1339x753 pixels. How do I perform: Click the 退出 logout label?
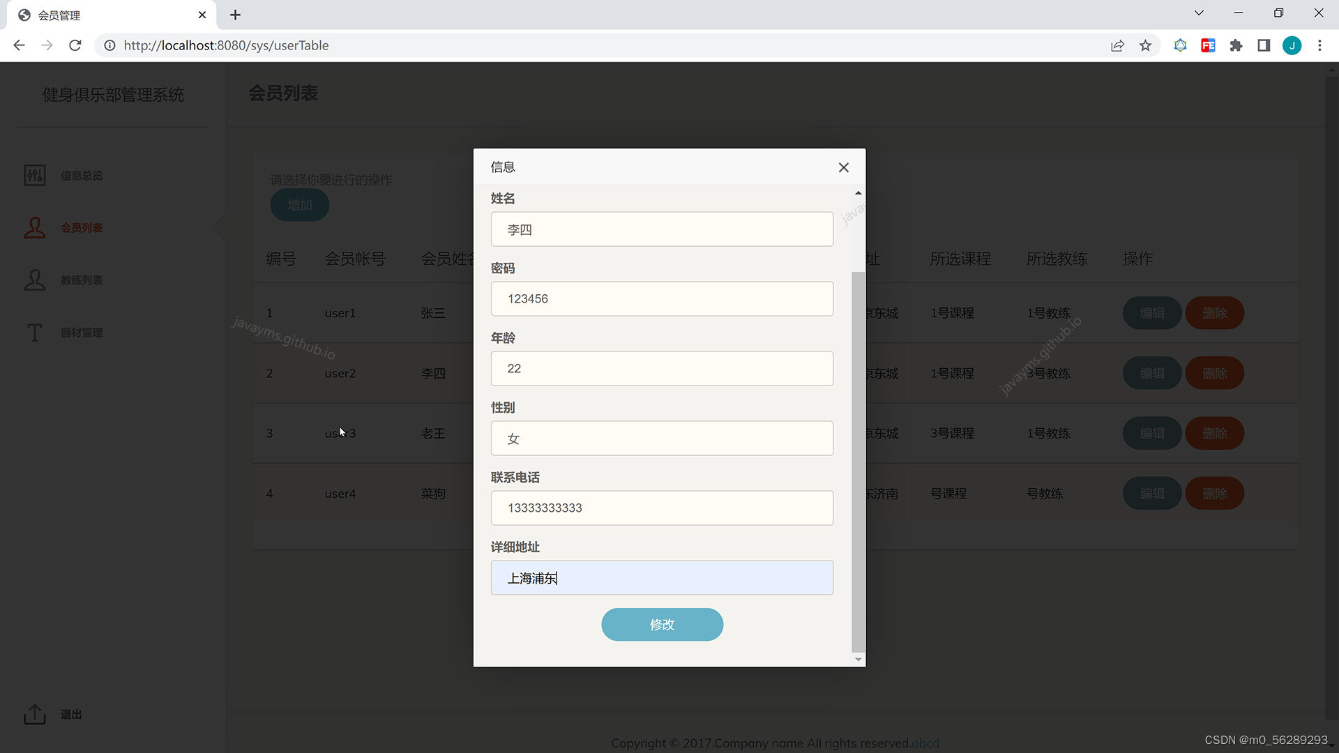click(x=71, y=715)
